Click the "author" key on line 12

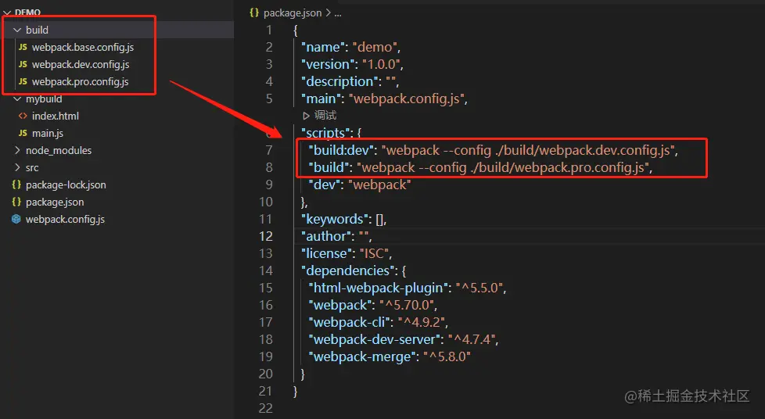[x=326, y=237]
